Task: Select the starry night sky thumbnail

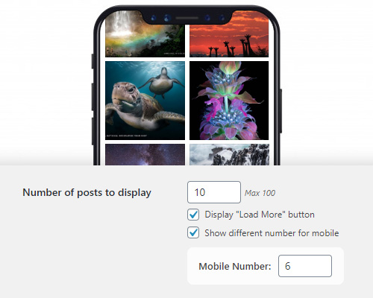Action: pos(145,155)
